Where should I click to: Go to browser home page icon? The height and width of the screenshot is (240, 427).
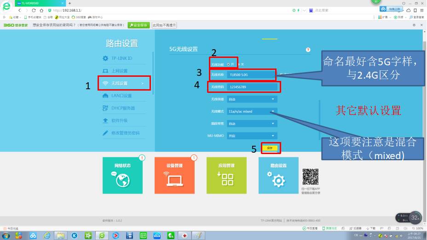pyautogui.click(x=41, y=10)
